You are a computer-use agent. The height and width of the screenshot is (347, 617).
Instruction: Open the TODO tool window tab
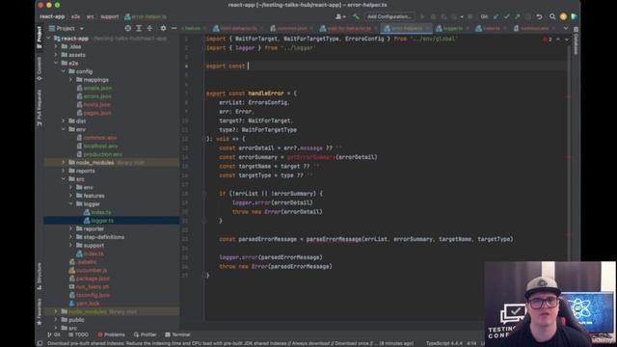[79, 334]
